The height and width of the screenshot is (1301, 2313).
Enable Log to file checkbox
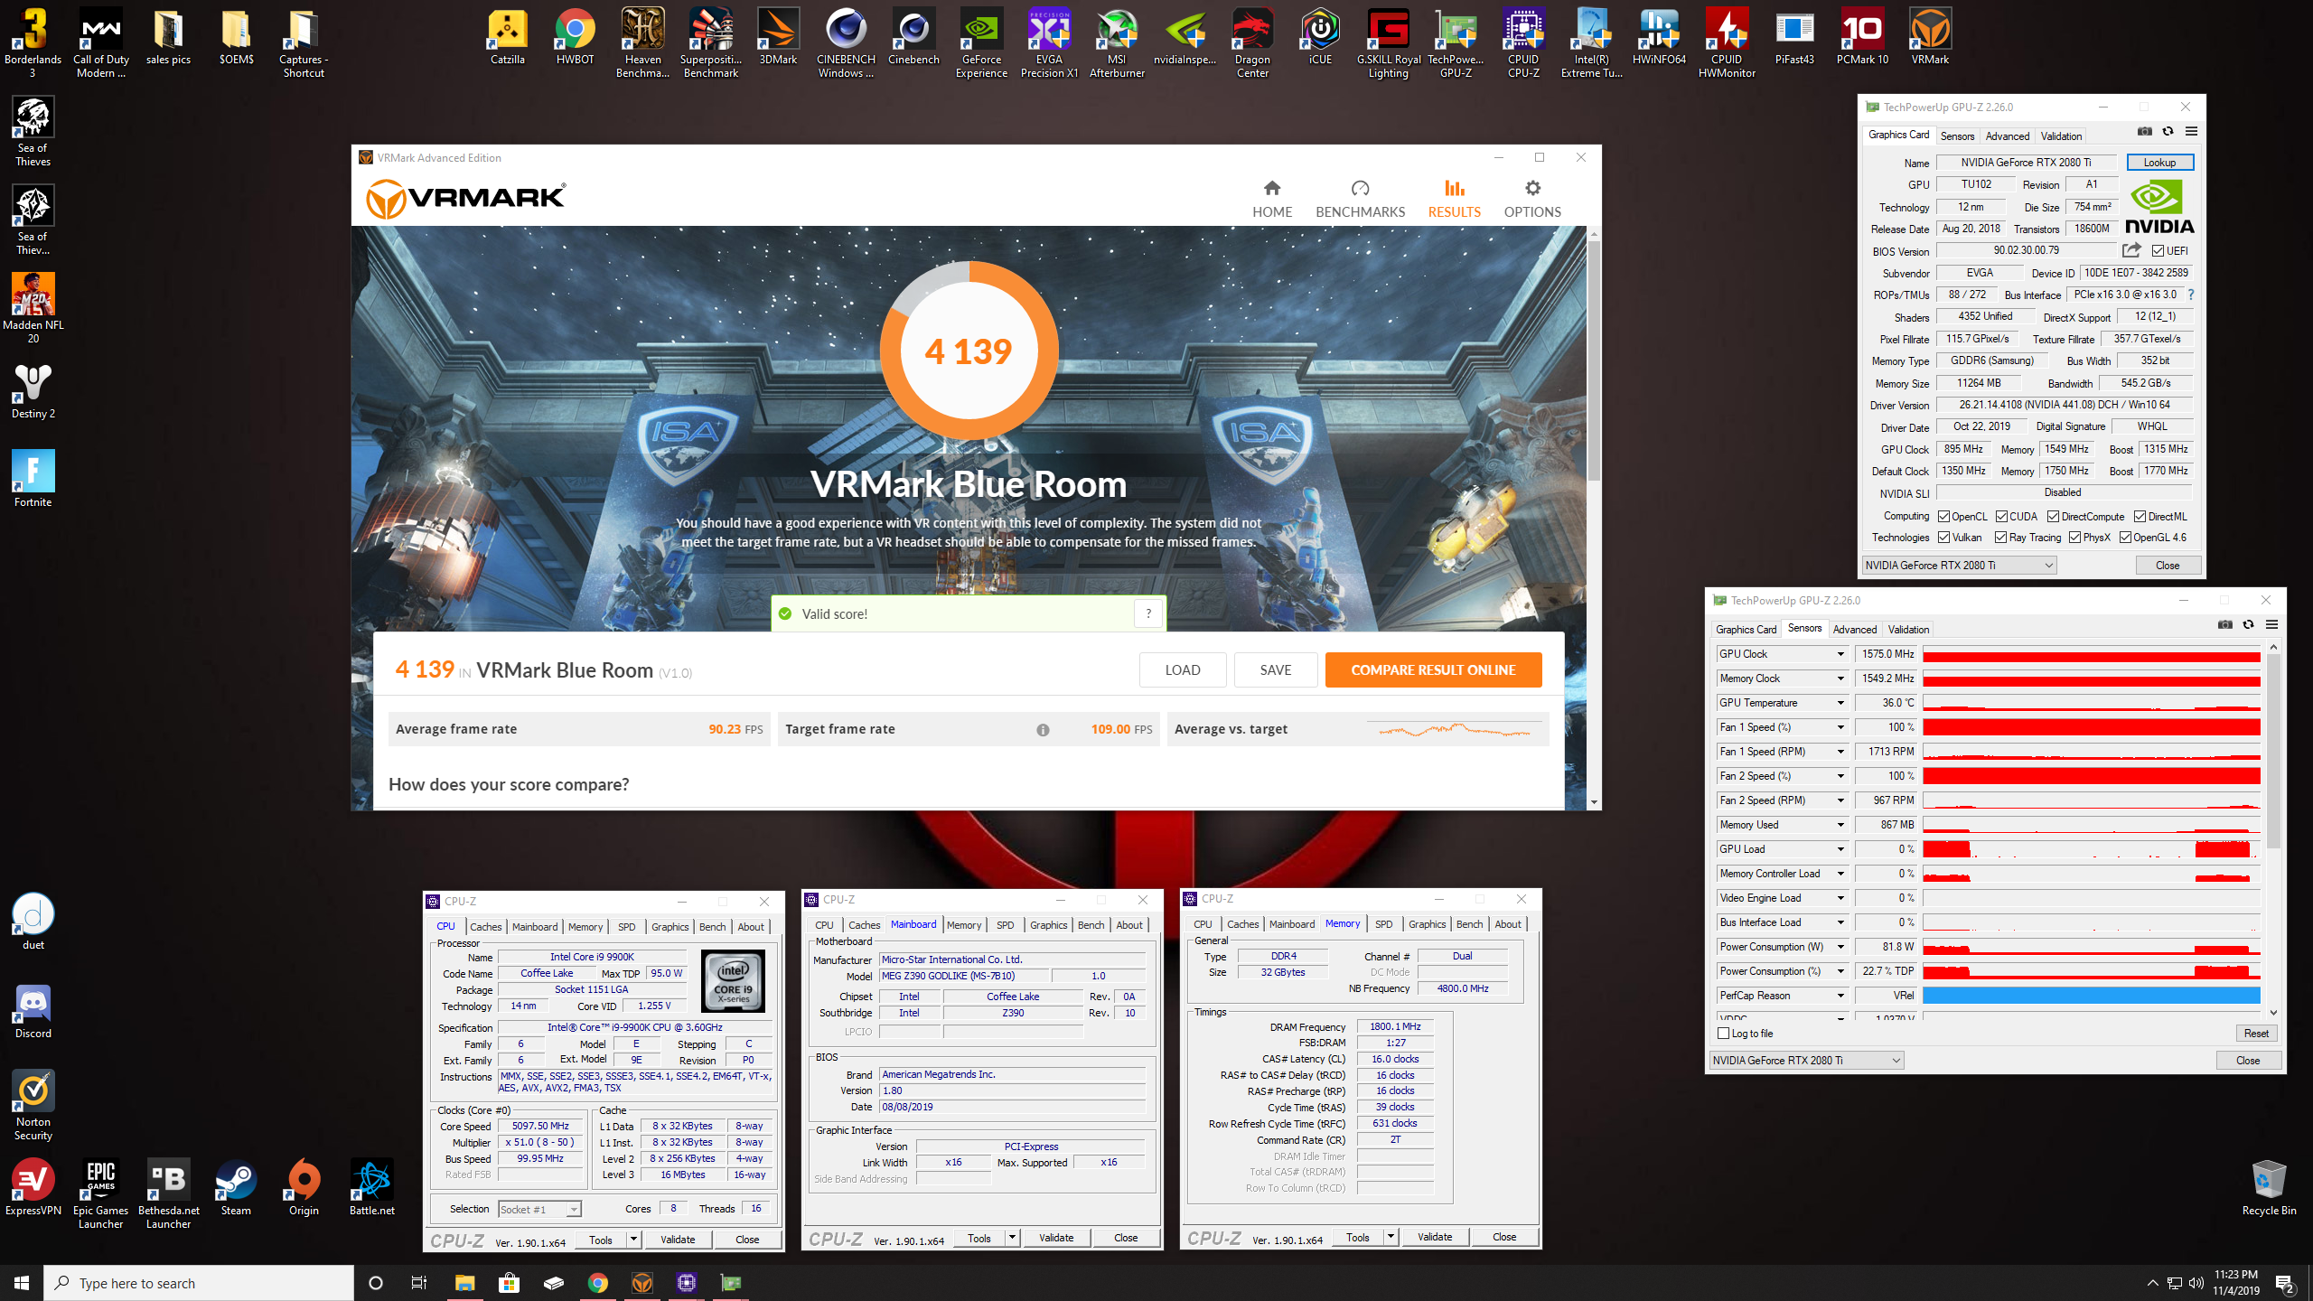[x=1723, y=1034]
